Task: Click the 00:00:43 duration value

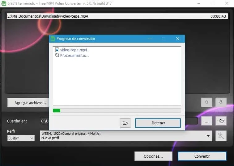Action: pyautogui.click(x=218, y=16)
